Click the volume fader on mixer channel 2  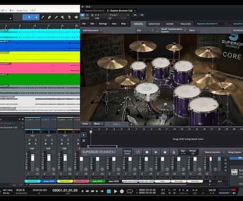coord(49,157)
